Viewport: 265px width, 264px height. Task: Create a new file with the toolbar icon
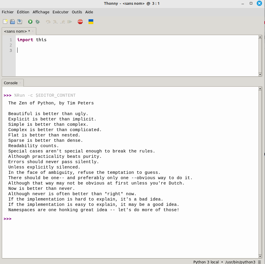(5, 22)
